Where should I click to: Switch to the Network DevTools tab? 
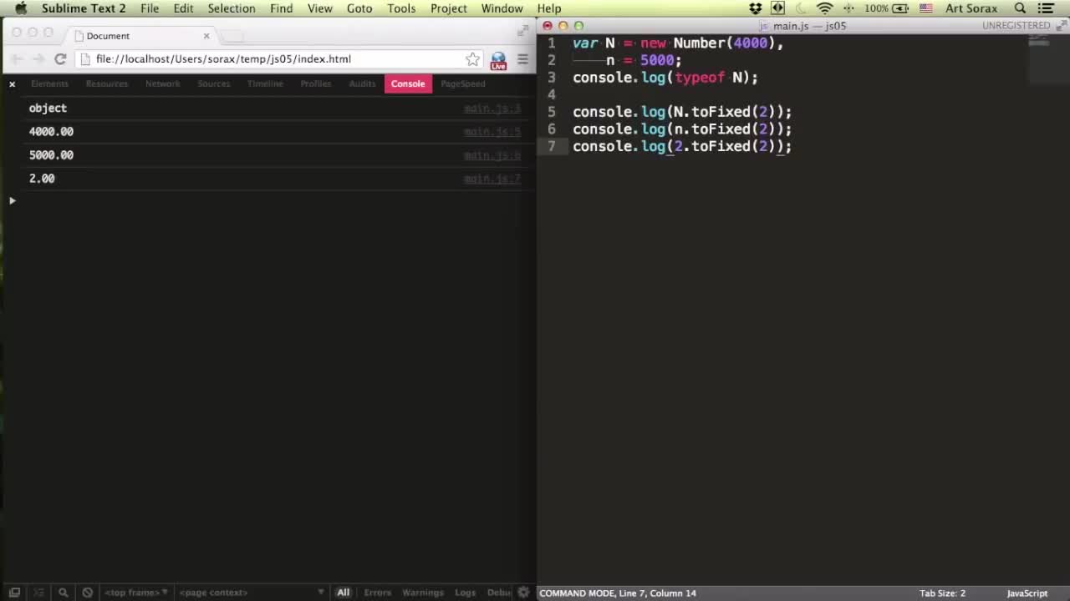point(162,83)
